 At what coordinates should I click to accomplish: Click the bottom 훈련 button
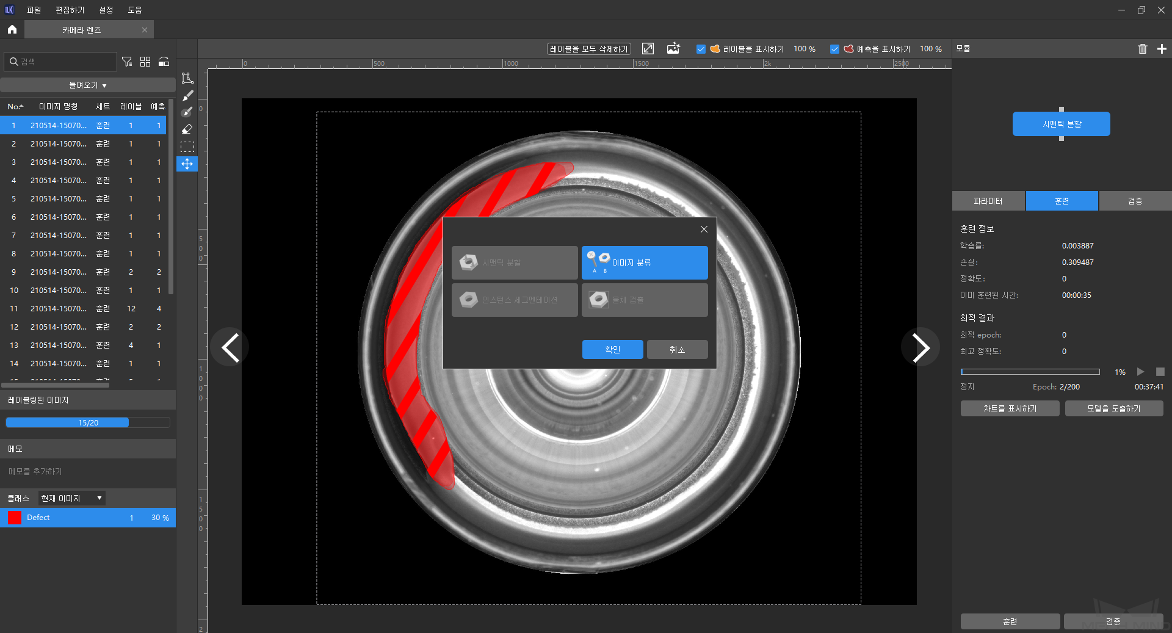[1010, 621]
